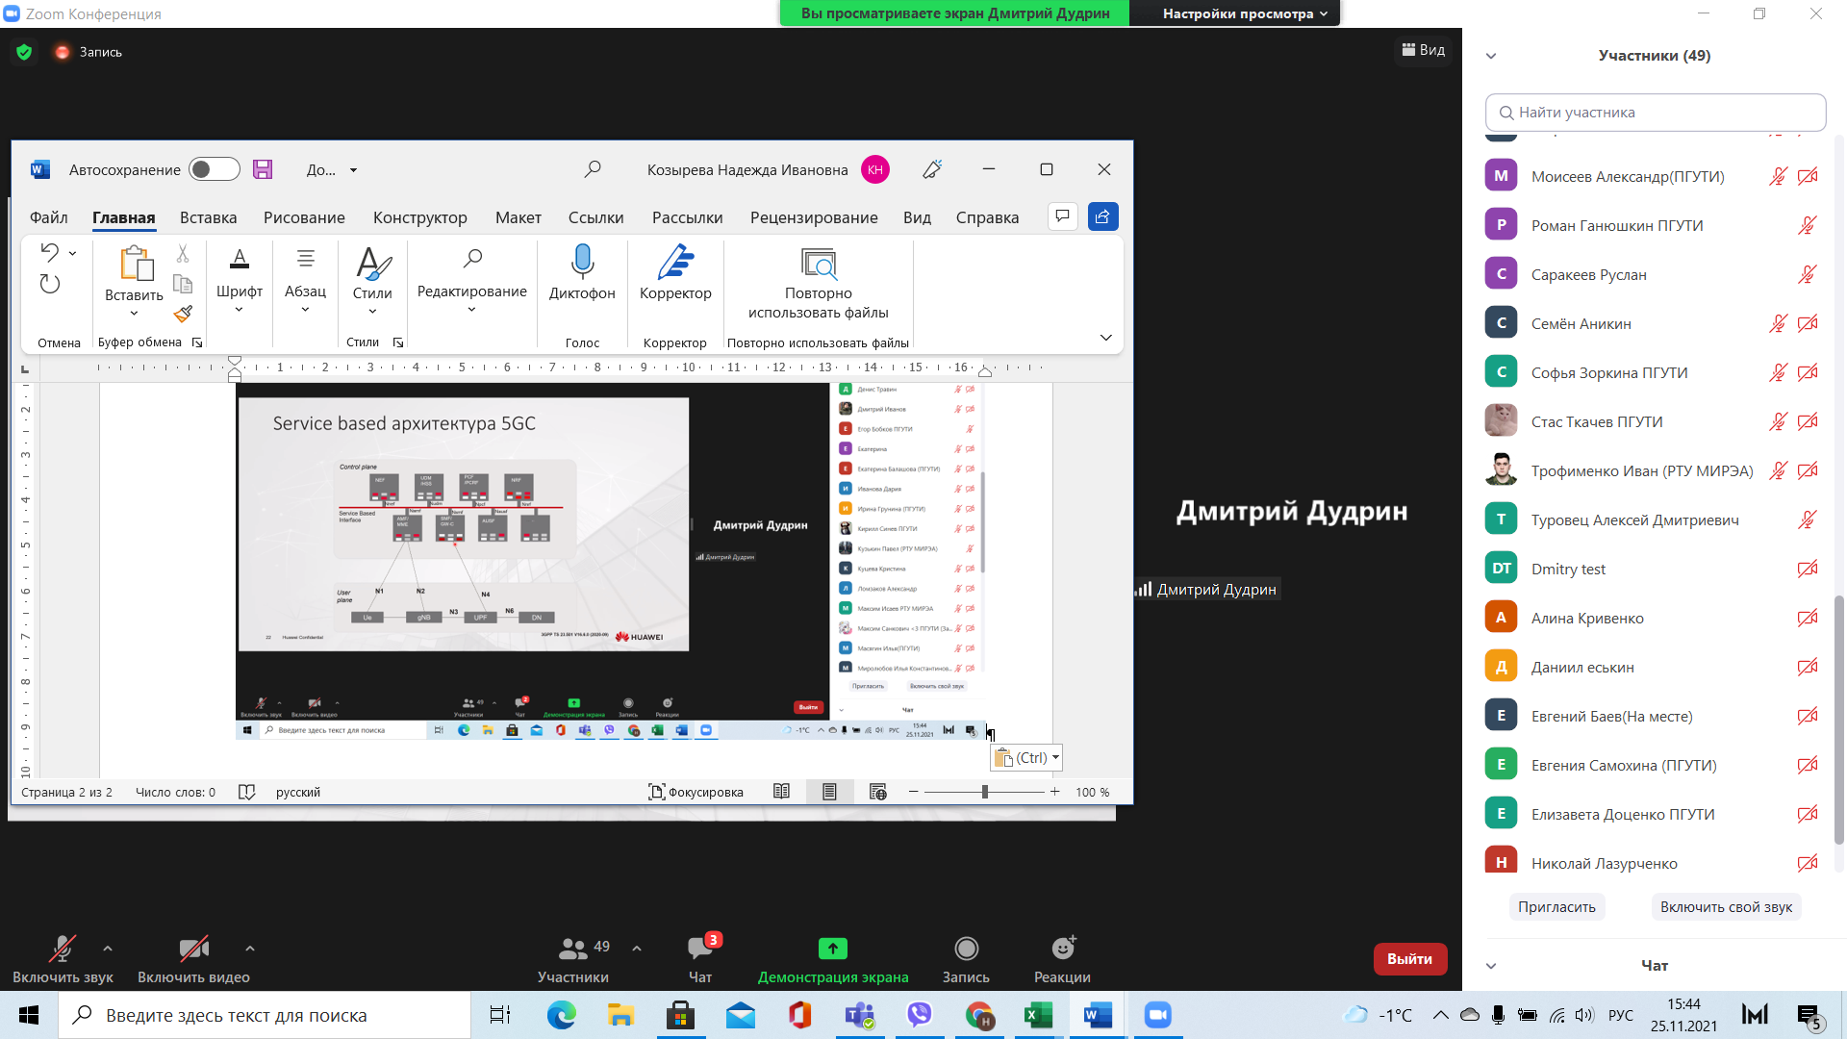Click the Пригласить button

coord(1556,906)
